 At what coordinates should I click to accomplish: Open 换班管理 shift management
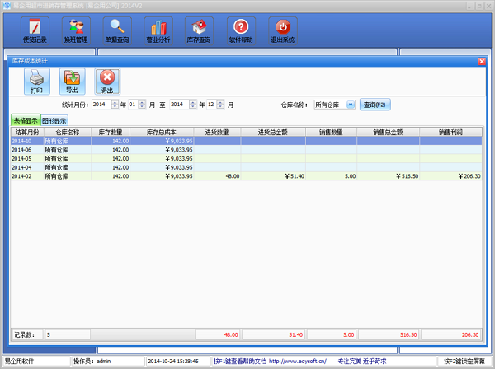[x=76, y=30]
